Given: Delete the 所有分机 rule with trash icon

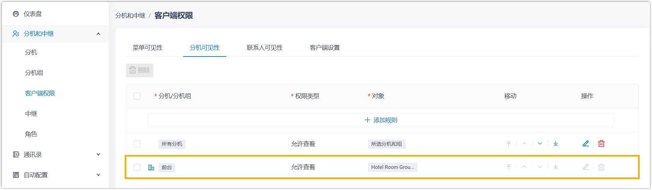Looking at the screenshot, I should (x=601, y=144).
